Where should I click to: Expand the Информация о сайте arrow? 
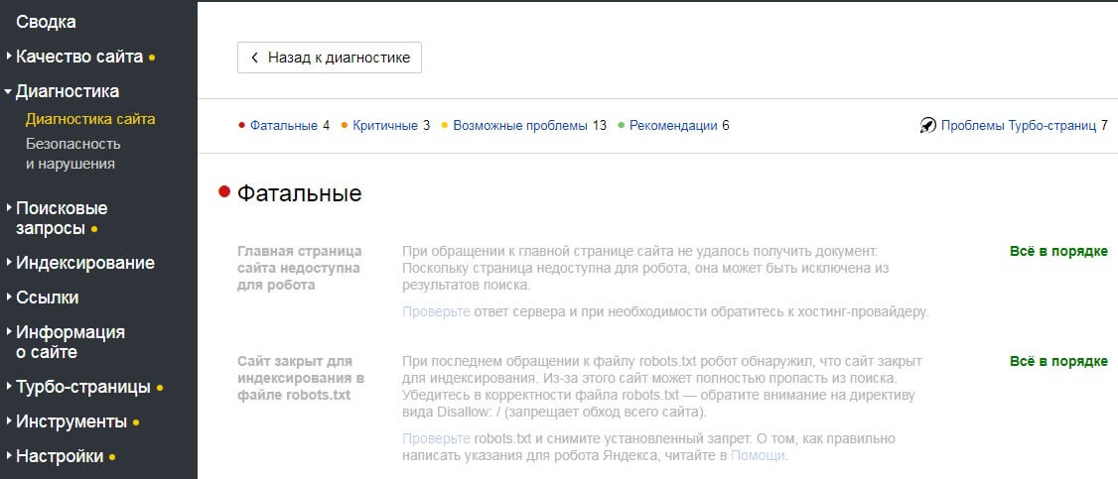9,331
